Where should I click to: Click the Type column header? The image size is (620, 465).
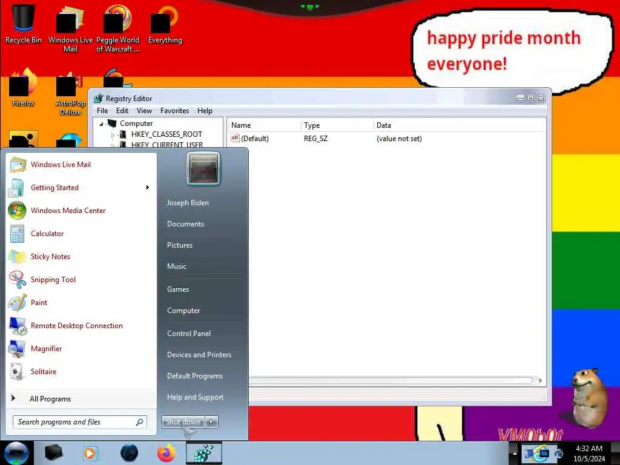[x=337, y=125]
